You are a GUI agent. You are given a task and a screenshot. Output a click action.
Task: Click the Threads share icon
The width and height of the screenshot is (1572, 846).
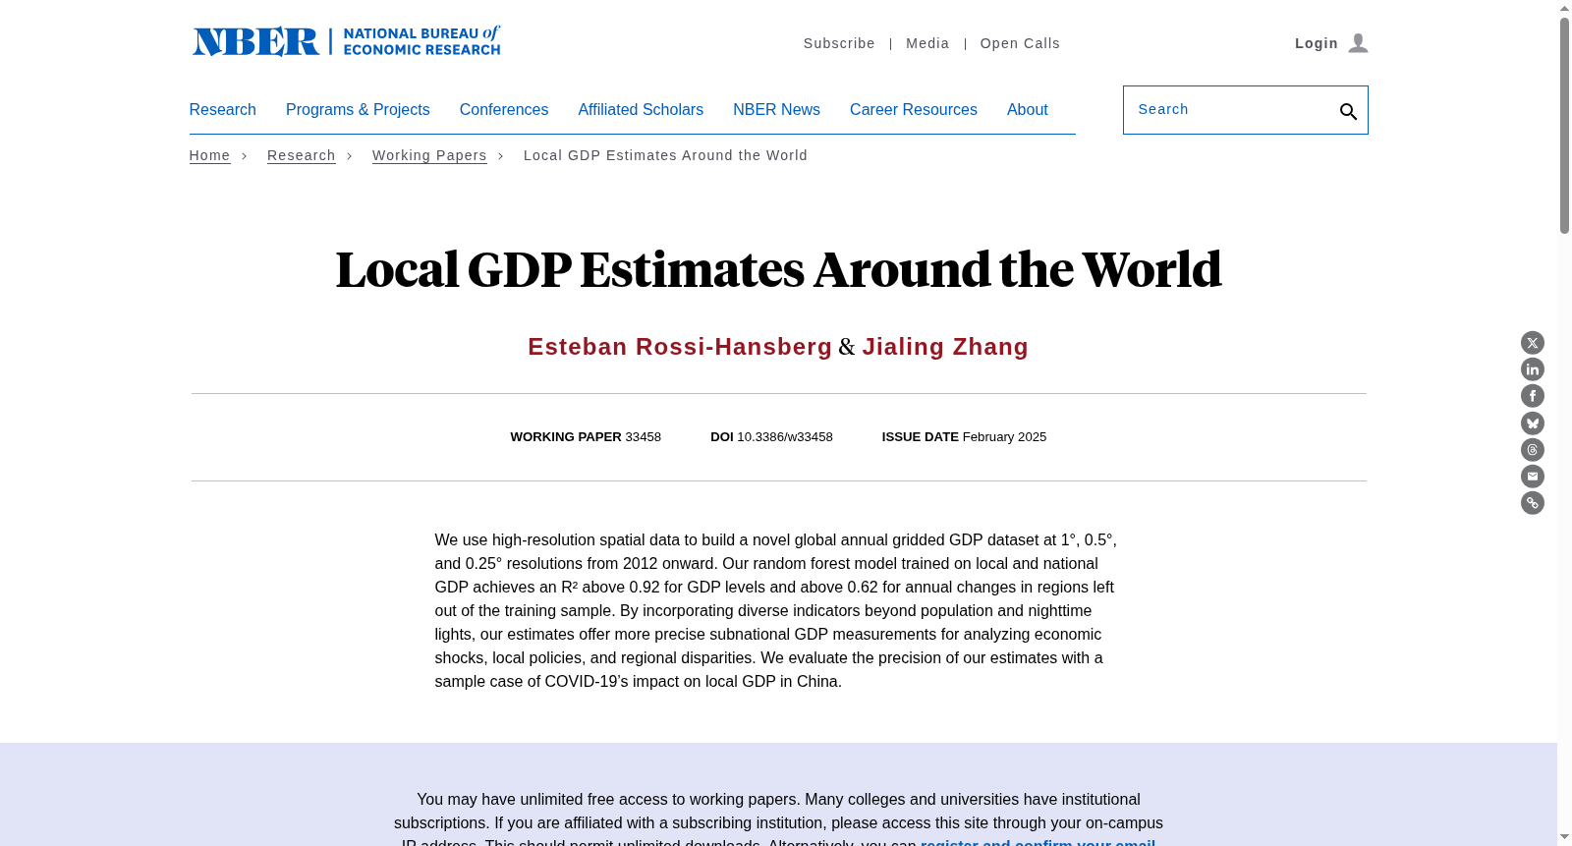point(1533,450)
